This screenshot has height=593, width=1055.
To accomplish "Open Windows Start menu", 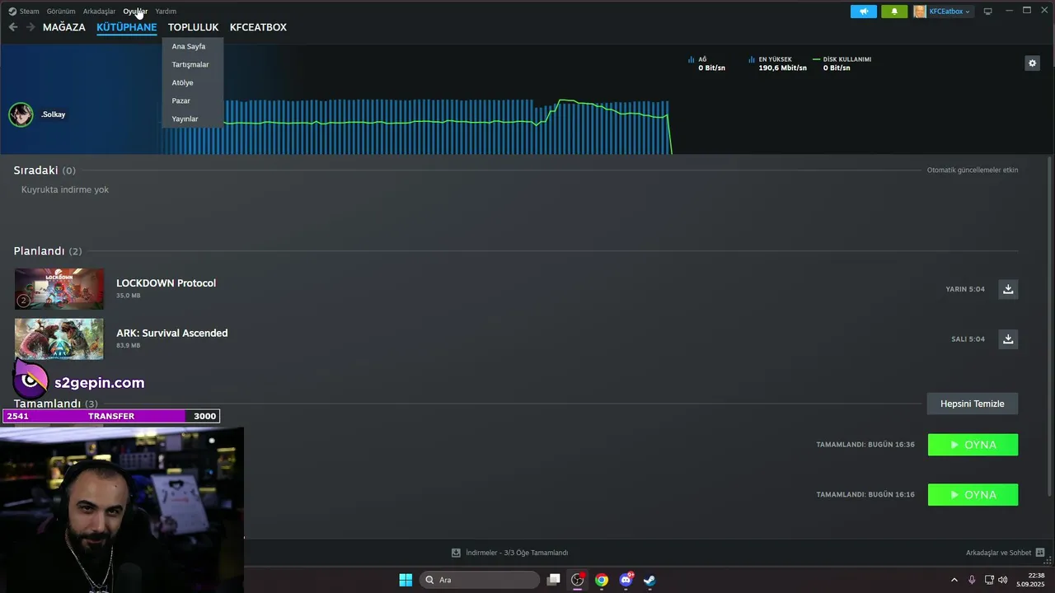I will 406,580.
